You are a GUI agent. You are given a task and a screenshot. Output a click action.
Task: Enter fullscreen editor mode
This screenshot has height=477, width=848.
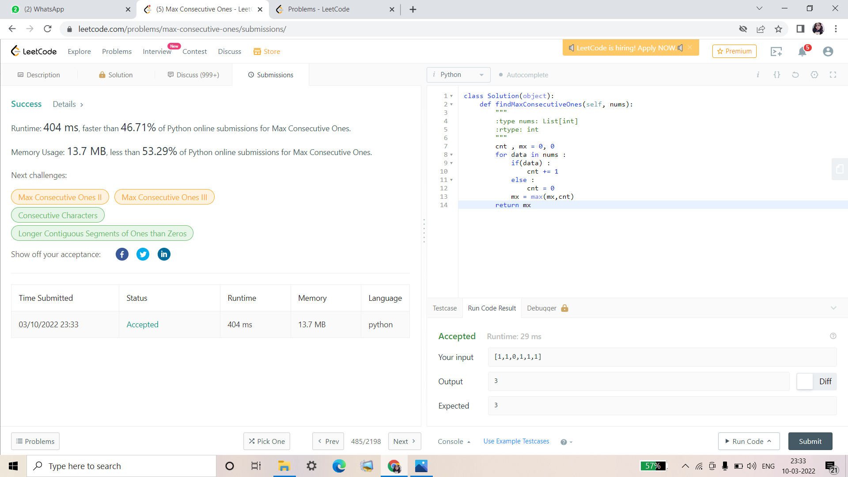tap(833, 75)
